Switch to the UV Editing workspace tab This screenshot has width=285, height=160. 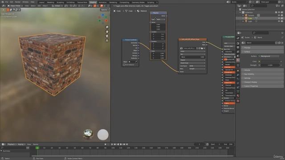pos(70,2)
